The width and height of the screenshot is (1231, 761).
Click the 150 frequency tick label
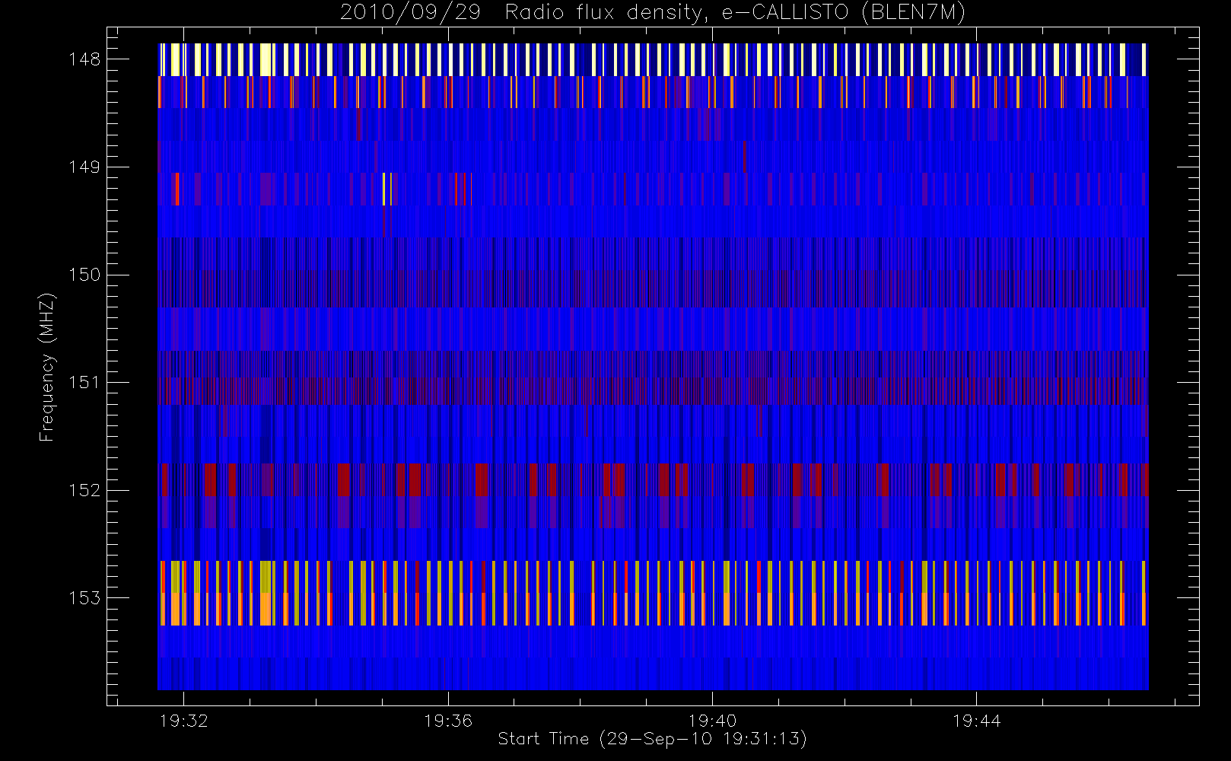point(84,275)
